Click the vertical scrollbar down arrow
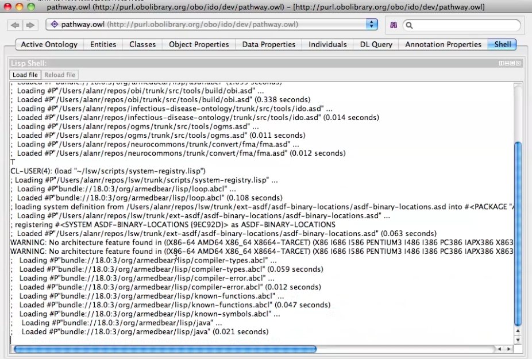 (x=518, y=340)
